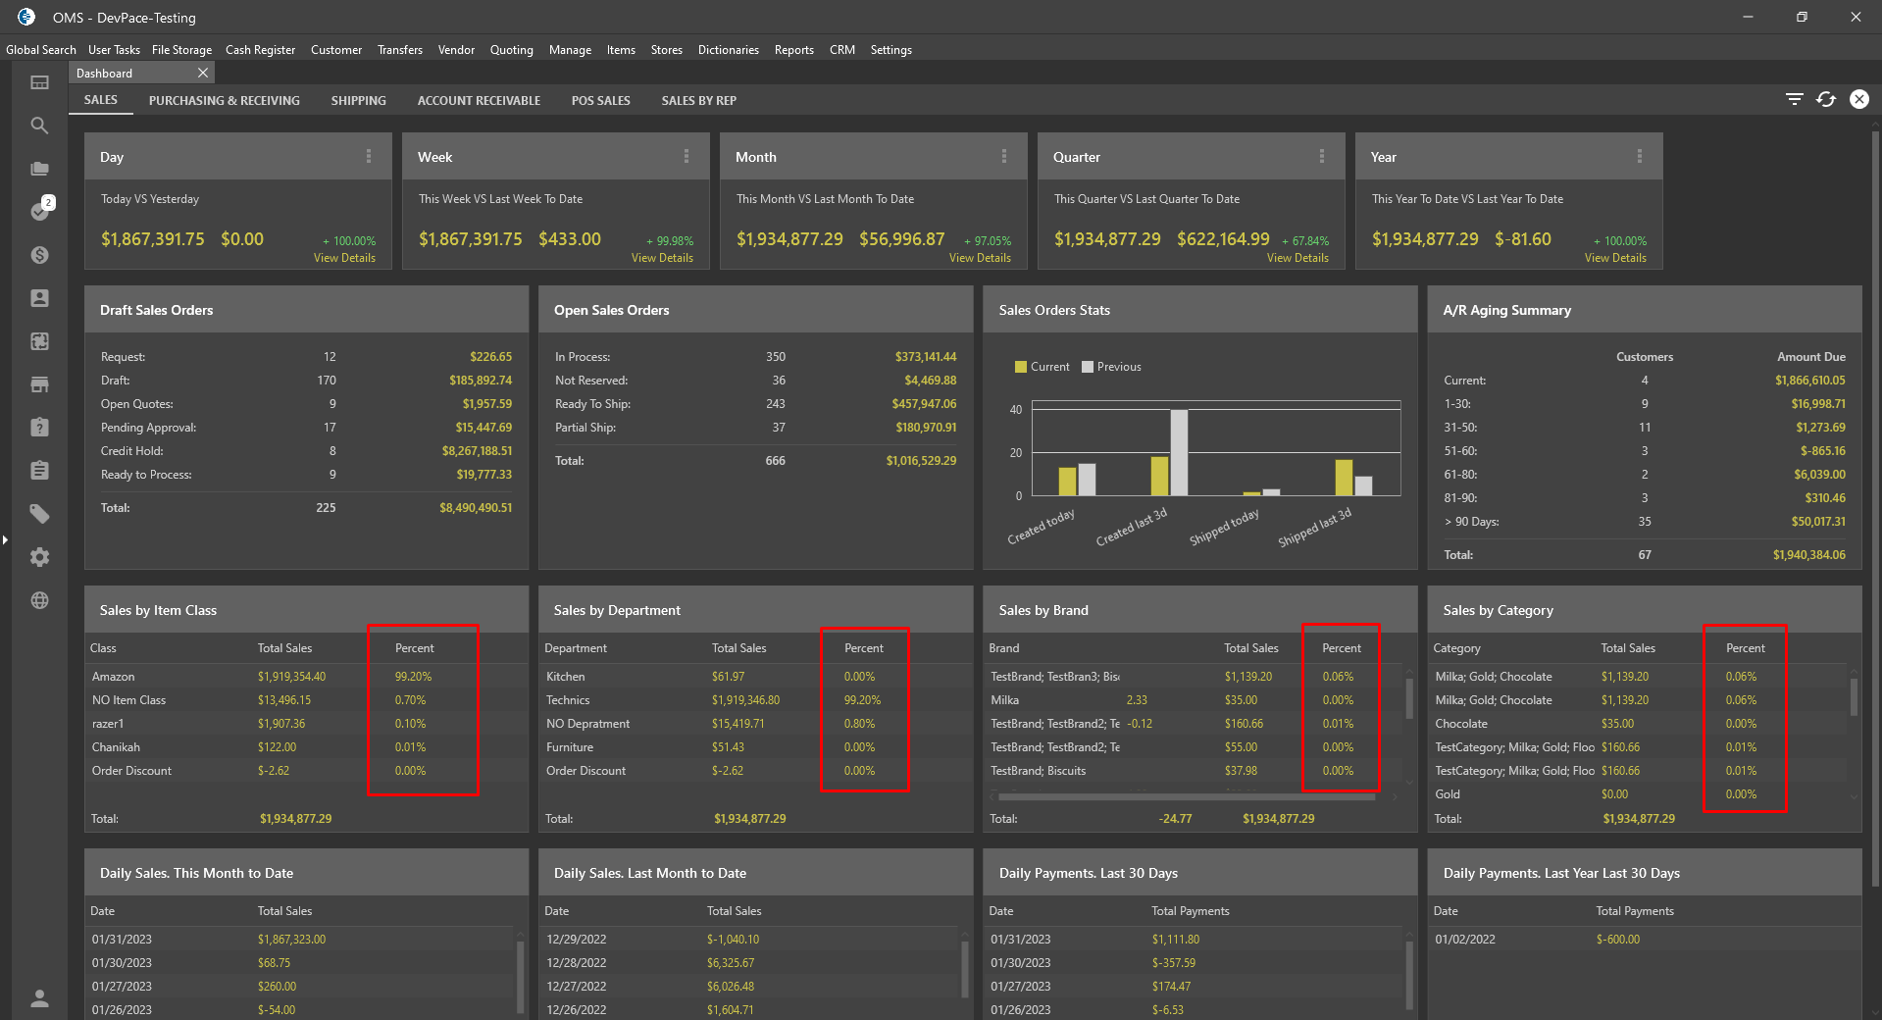Close the Dashboard tab
Image resolution: width=1882 pixels, height=1020 pixels.
203,73
